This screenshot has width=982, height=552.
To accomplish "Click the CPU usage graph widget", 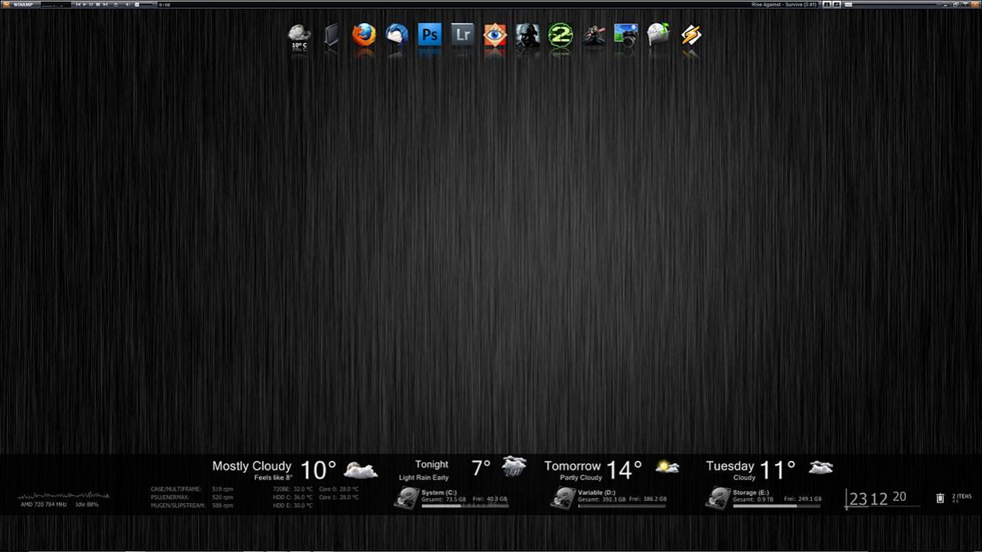I will click(x=63, y=496).
